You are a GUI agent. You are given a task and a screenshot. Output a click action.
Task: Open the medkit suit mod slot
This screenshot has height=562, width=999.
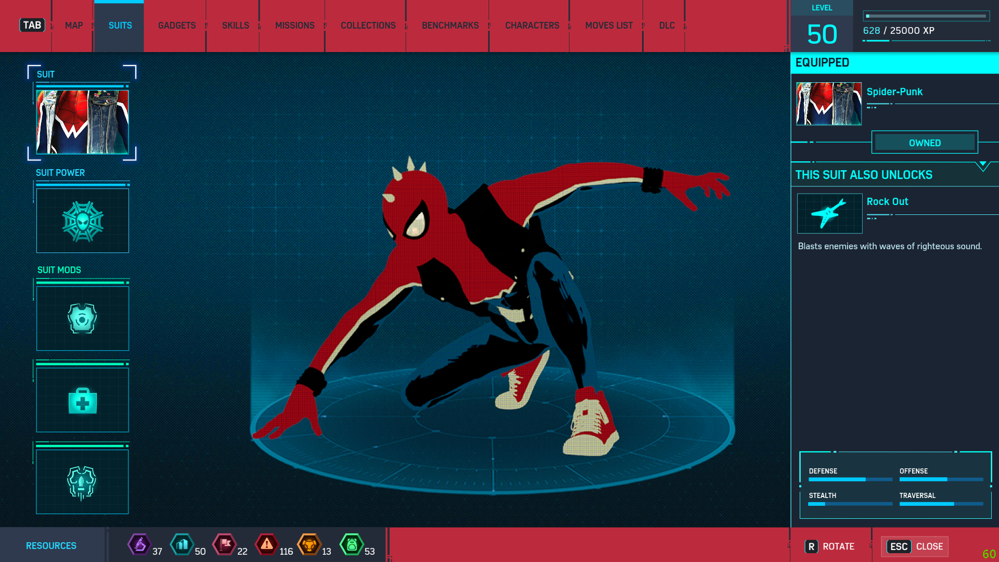coord(83,401)
